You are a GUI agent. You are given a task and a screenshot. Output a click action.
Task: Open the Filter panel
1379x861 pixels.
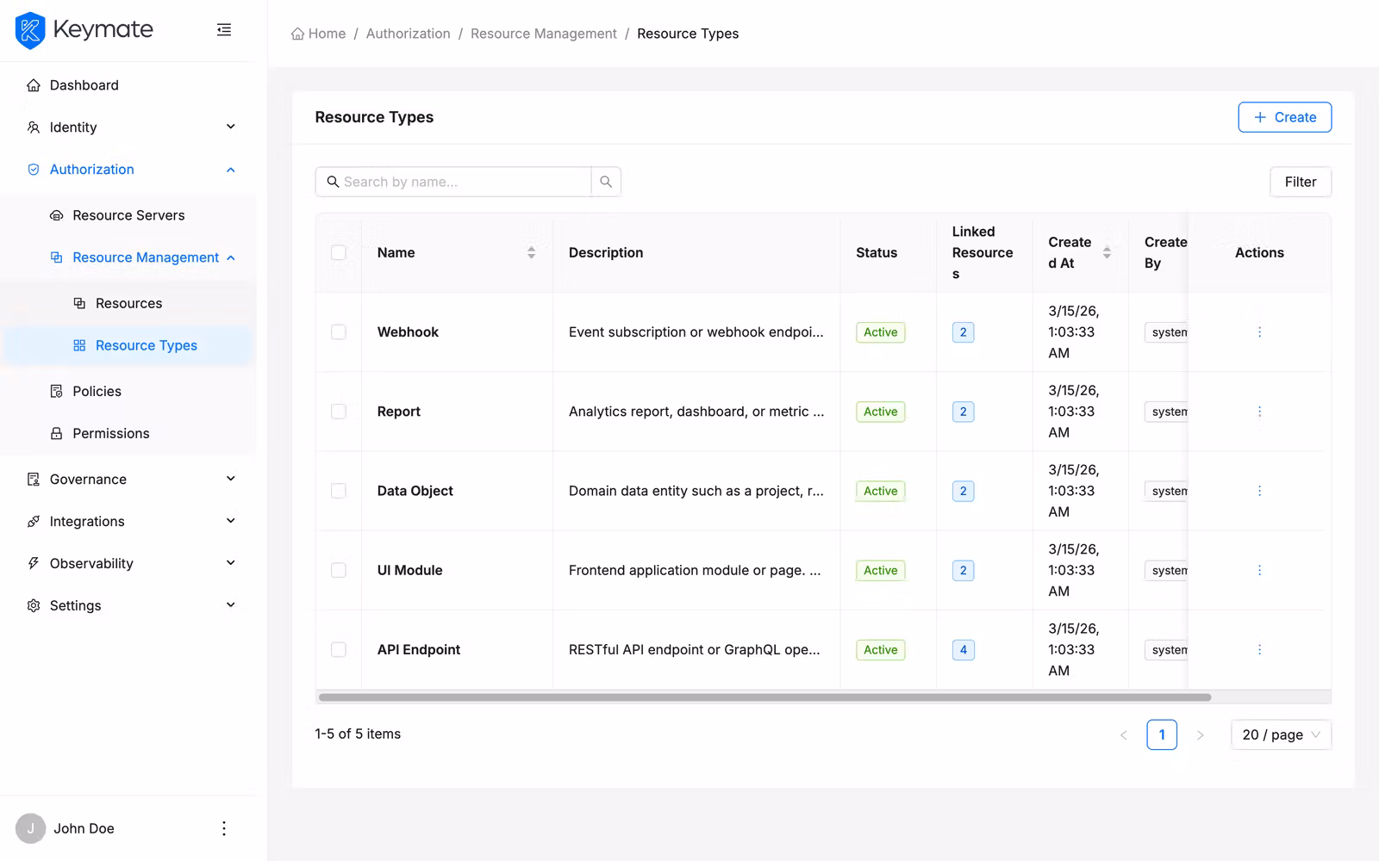pos(1300,182)
